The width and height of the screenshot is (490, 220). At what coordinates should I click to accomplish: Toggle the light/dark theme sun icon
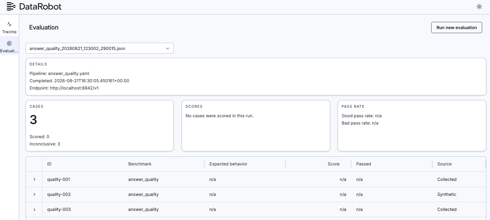coord(479,6)
